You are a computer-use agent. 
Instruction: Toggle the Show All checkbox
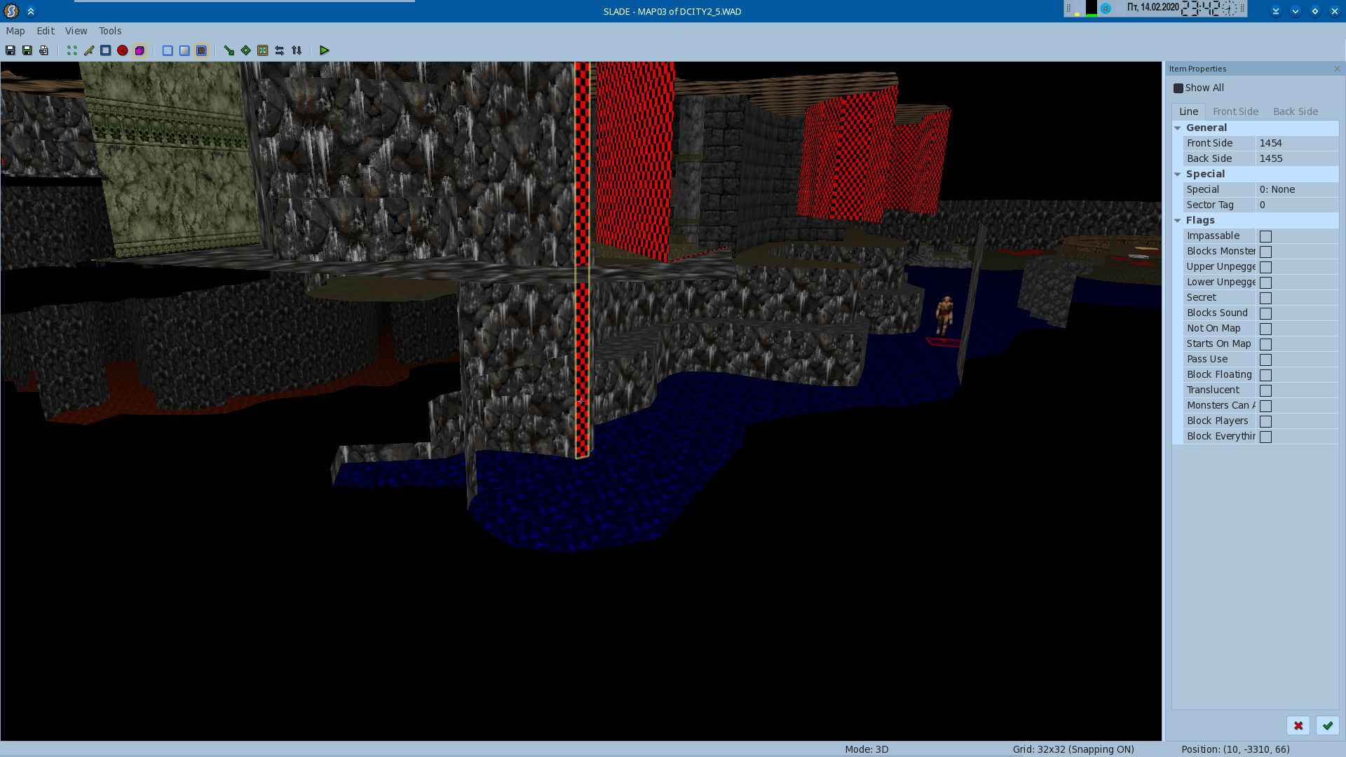(x=1178, y=88)
